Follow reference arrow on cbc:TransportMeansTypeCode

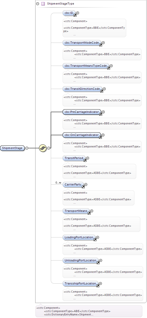pyautogui.click(x=109, y=68)
